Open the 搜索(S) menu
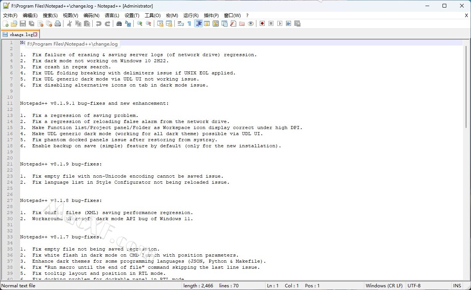The width and height of the screenshot is (471, 290). 50,16
